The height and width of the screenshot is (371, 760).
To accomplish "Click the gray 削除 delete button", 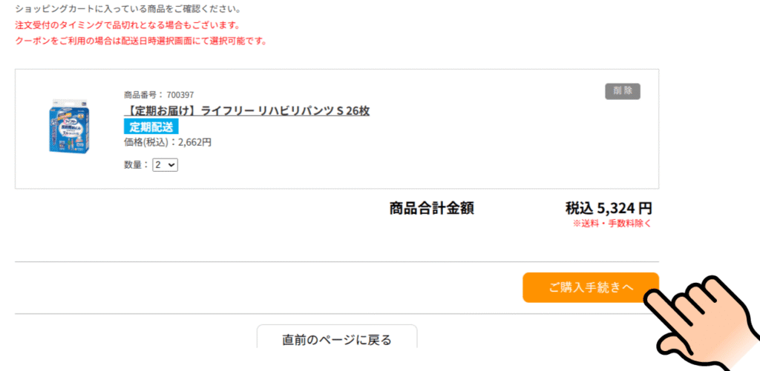I will 623,91.
